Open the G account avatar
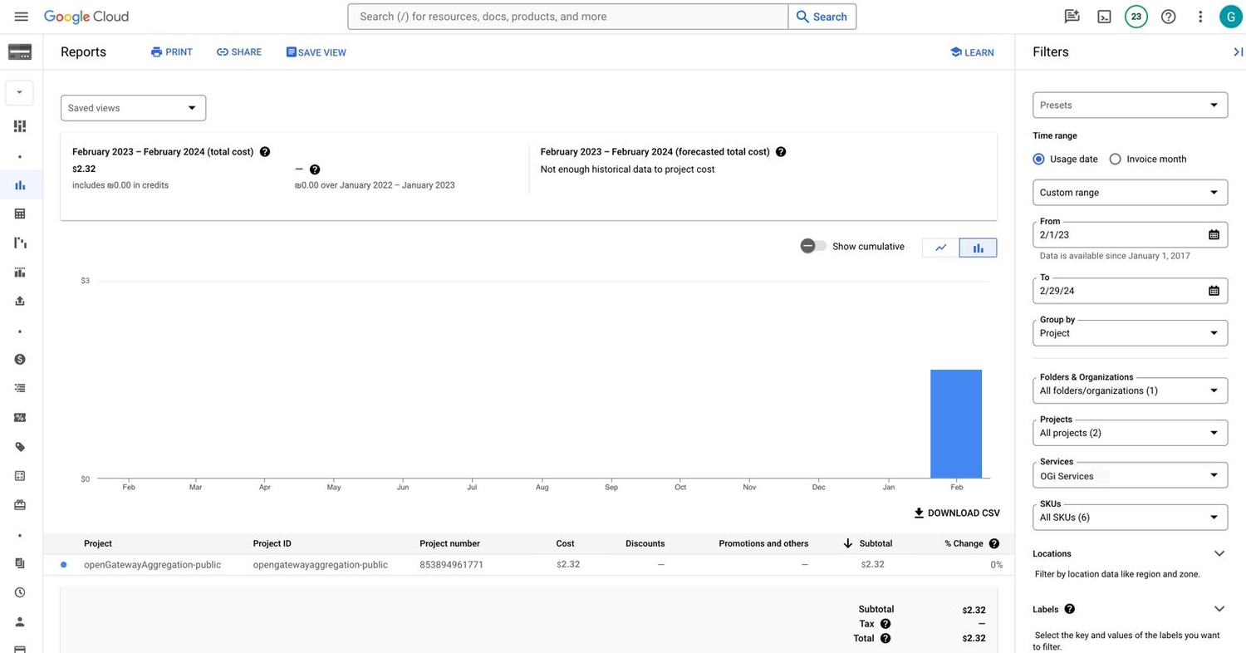The width and height of the screenshot is (1246, 653). point(1230,17)
